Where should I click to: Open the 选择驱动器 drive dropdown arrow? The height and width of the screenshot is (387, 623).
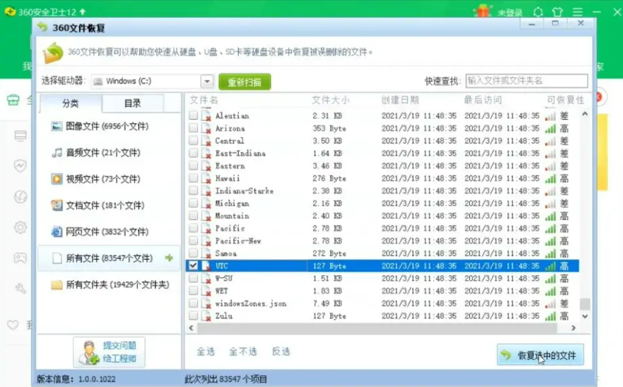(x=207, y=82)
